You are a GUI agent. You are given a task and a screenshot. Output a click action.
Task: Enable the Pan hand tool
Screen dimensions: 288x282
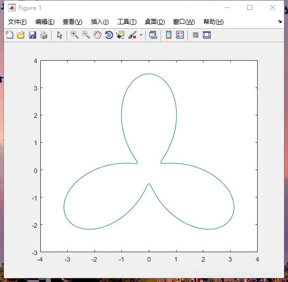coord(97,35)
